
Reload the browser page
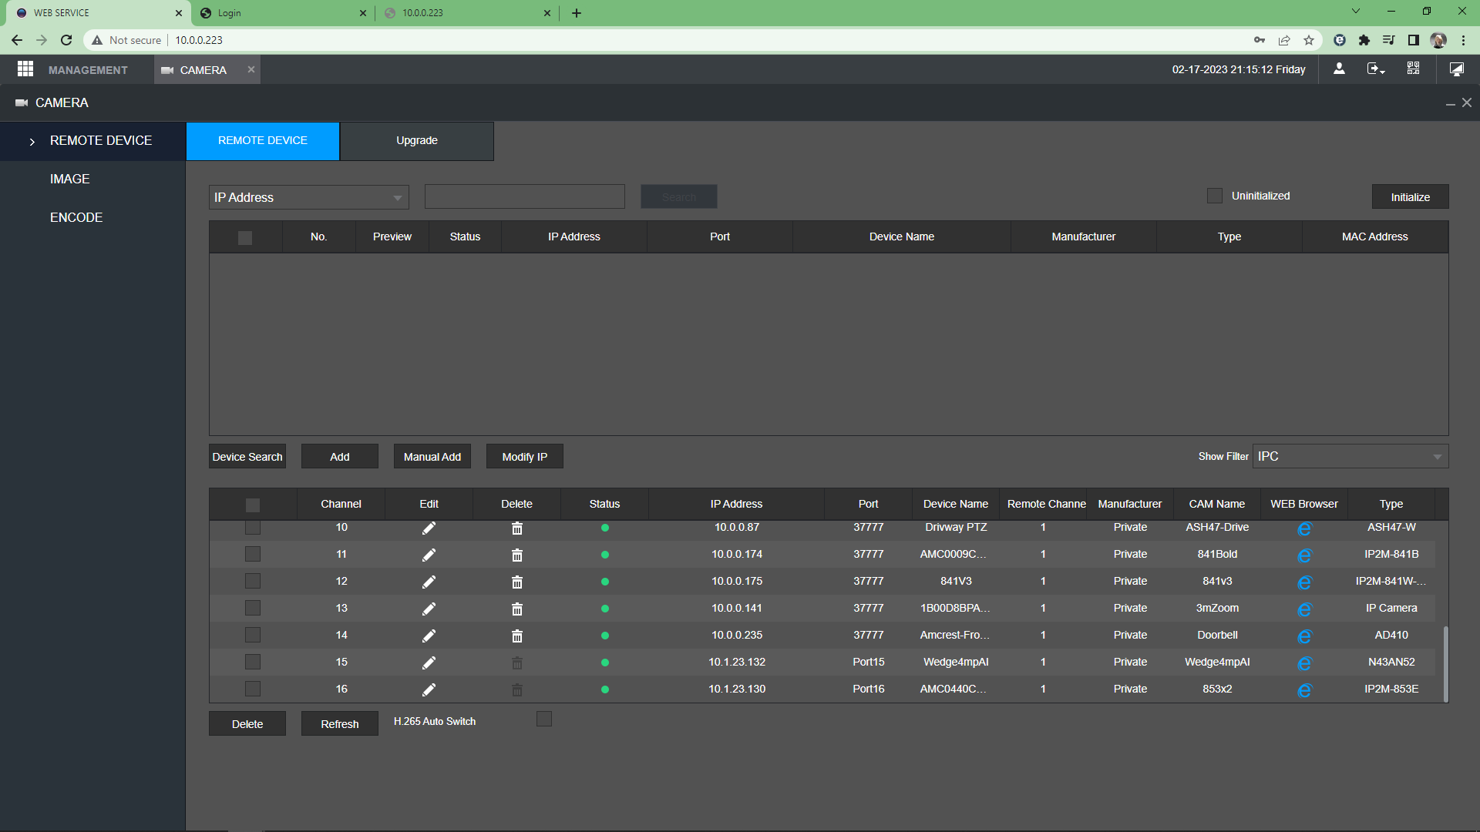click(x=66, y=40)
